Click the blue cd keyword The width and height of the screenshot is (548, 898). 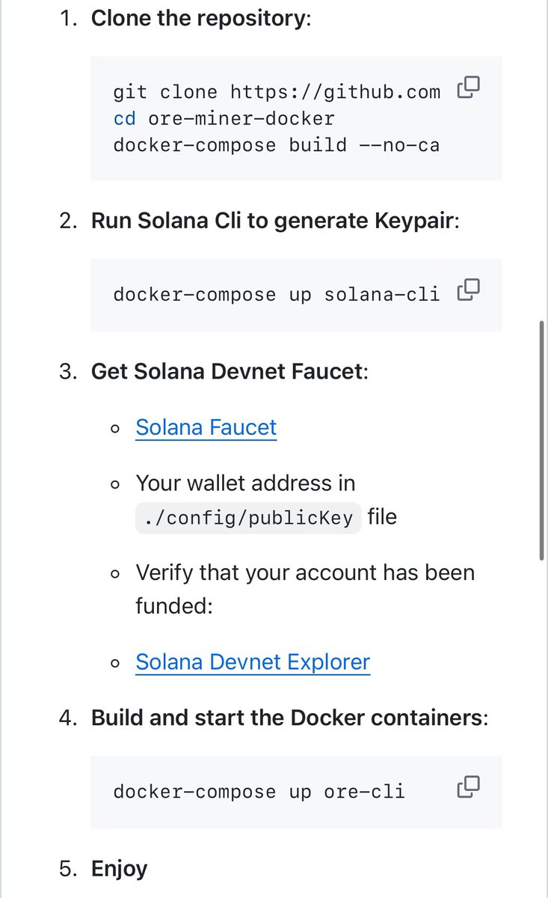click(x=124, y=119)
